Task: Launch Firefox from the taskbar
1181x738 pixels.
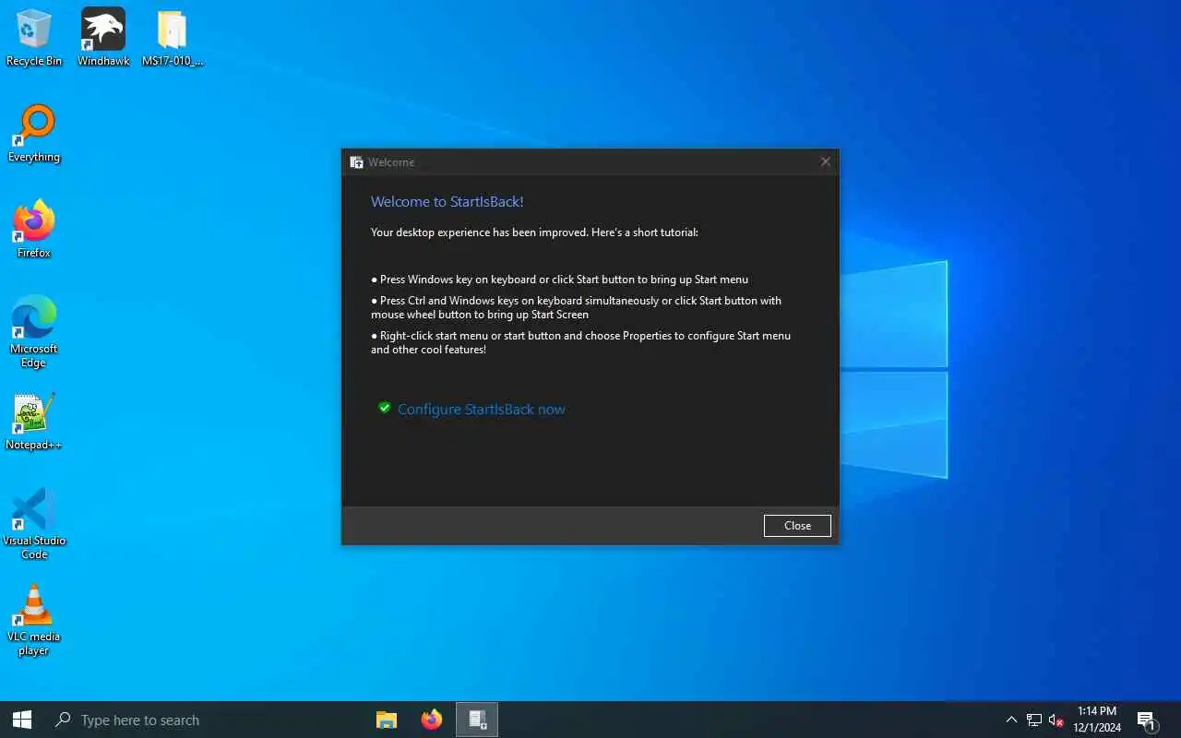Action: [432, 720]
